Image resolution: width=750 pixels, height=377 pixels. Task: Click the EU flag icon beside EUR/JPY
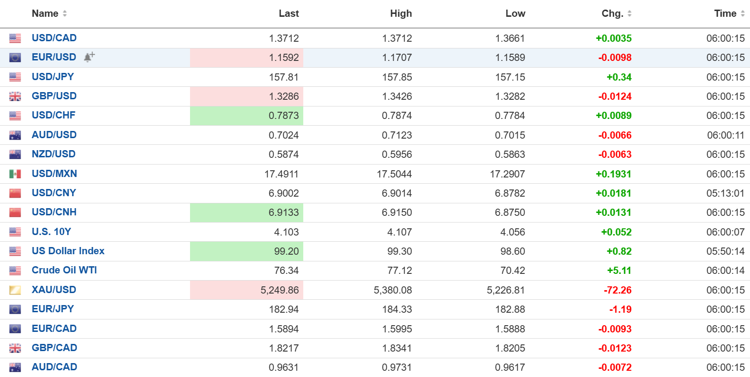click(x=15, y=309)
